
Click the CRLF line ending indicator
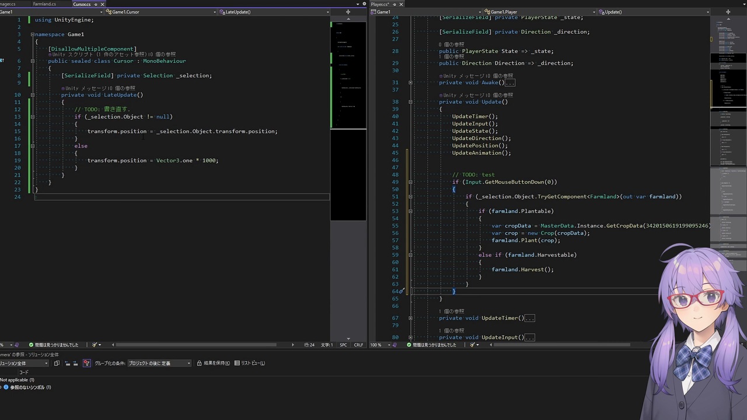click(358, 345)
